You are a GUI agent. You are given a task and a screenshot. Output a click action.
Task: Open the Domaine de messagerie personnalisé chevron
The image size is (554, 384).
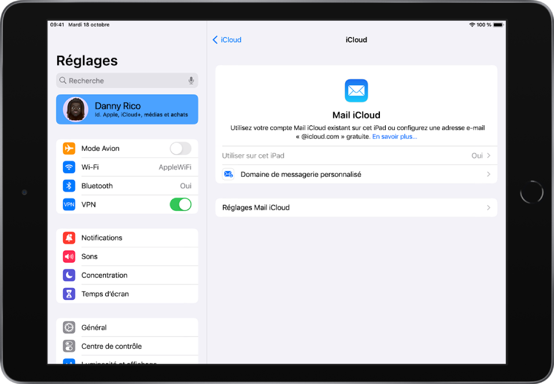click(489, 174)
